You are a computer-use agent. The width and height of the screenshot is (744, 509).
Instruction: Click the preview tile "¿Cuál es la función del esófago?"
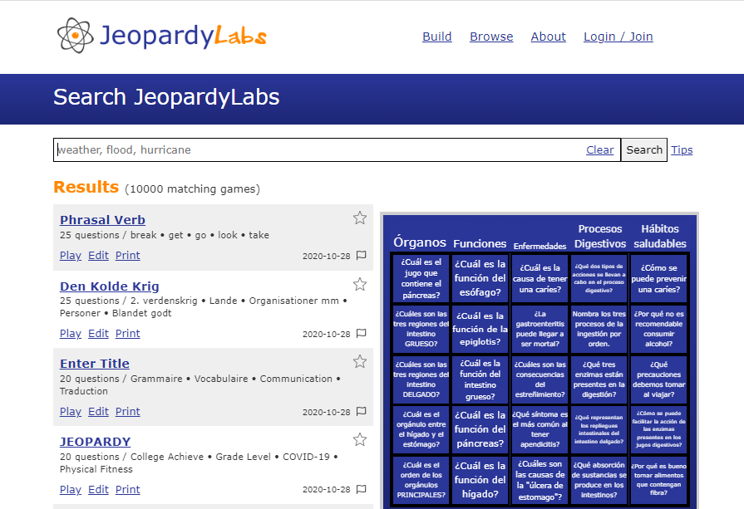[480, 278]
